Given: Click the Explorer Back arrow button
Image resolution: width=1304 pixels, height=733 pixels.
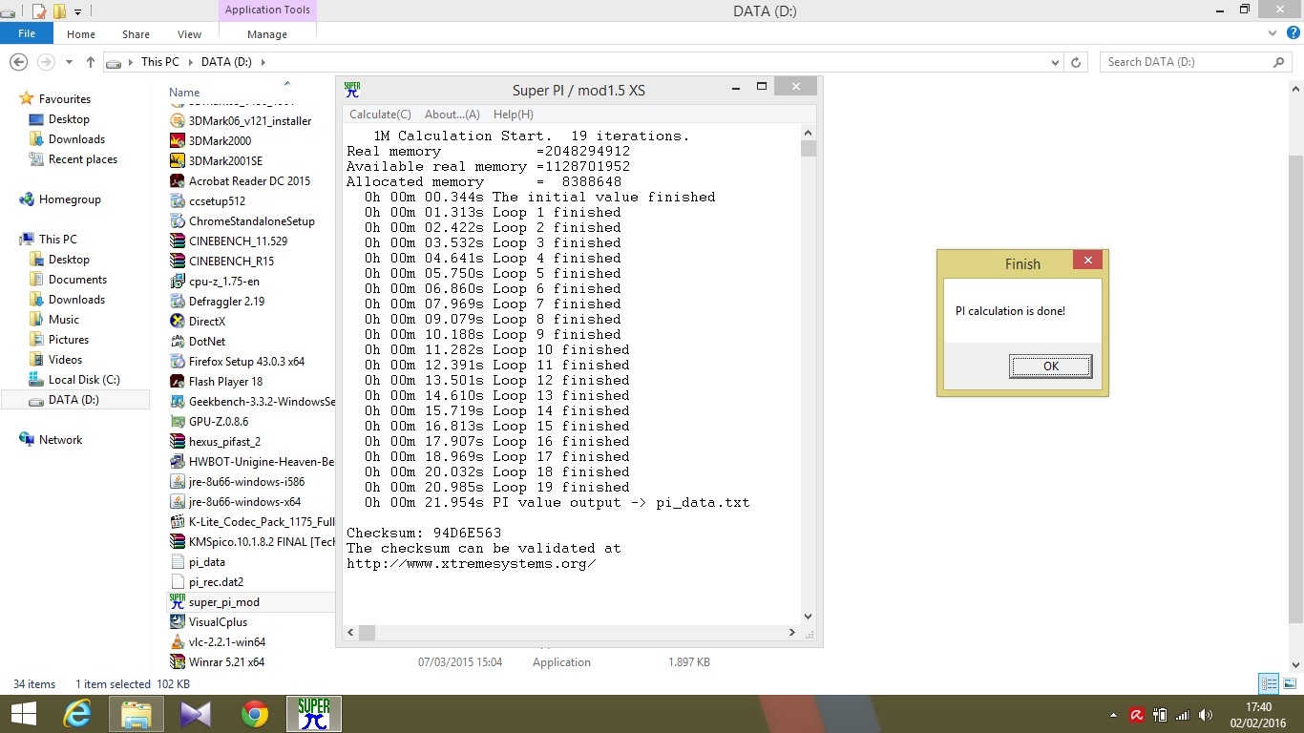Looking at the screenshot, I should (18, 62).
